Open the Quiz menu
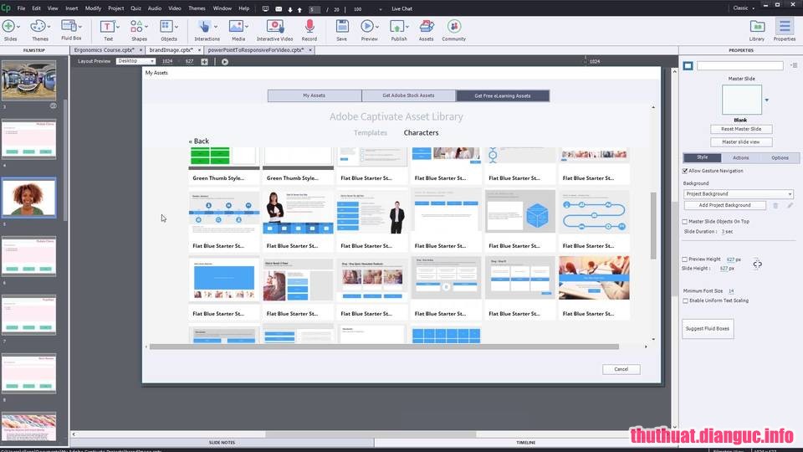Image resolution: width=803 pixels, height=452 pixels. pyautogui.click(x=136, y=8)
